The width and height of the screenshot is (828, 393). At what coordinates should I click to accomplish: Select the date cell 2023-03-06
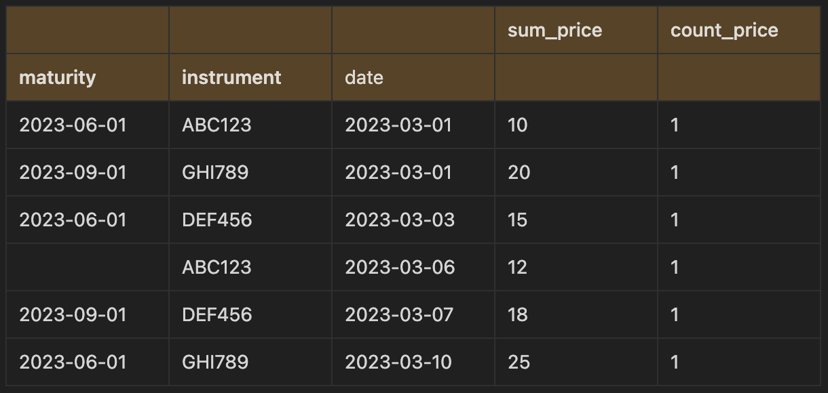click(413, 267)
